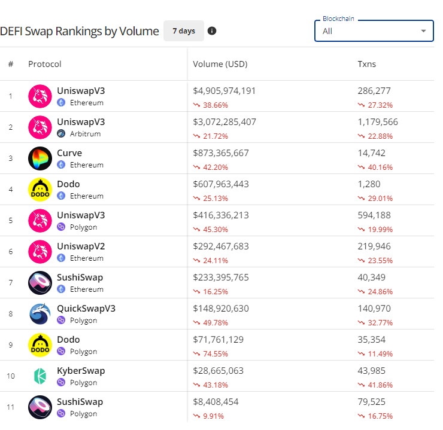Click the 7 days period button
443x430 pixels.
184,31
